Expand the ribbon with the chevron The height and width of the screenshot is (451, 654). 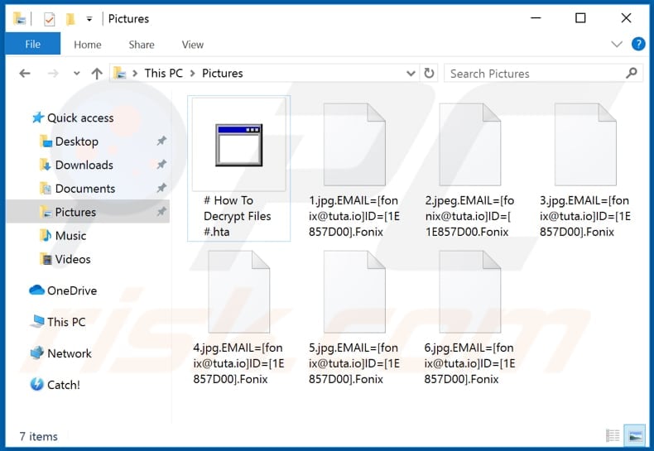tap(617, 44)
